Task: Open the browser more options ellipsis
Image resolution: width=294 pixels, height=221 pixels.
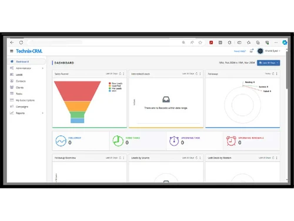Action: point(276,42)
